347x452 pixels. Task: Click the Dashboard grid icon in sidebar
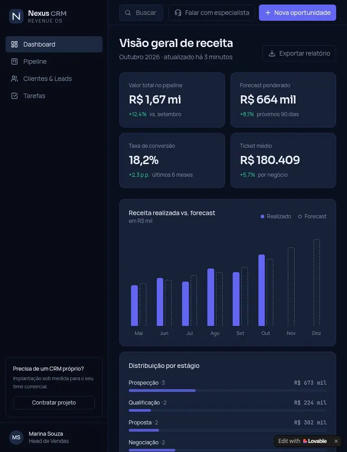tap(14, 44)
